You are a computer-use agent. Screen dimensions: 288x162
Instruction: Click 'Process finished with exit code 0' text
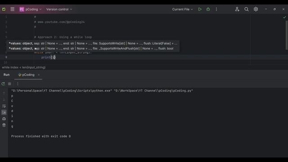tap(41, 136)
